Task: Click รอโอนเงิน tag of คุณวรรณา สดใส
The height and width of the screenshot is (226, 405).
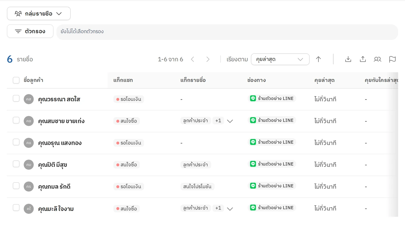Action: click(x=129, y=99)
